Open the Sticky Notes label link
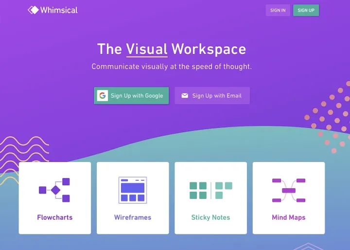 (x=210, y=217)
